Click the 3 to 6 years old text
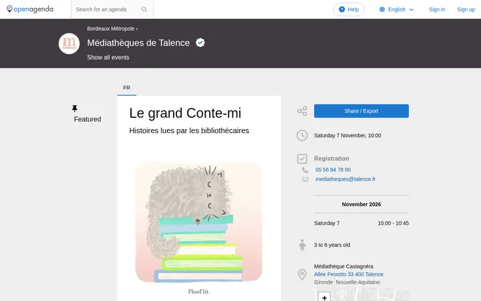481x301 pixels. point(332,245)
